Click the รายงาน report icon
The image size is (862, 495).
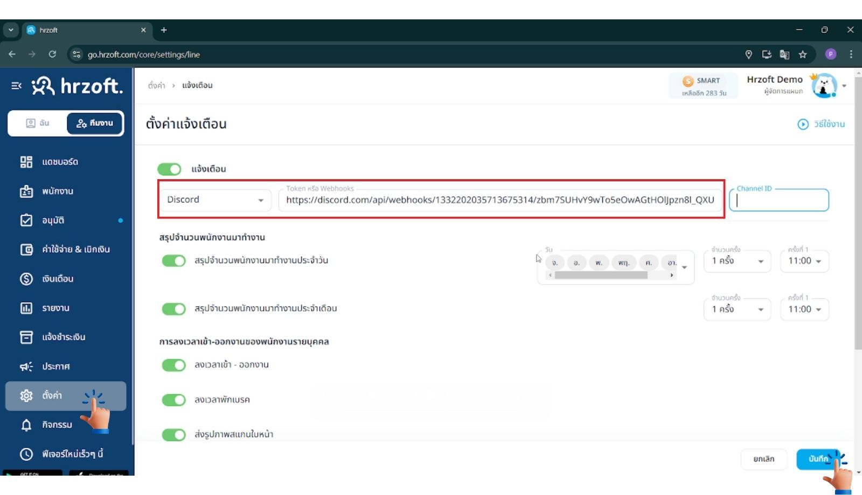pos(26,308)
